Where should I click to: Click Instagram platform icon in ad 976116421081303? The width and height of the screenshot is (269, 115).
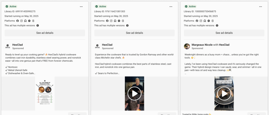coord(111,21)
